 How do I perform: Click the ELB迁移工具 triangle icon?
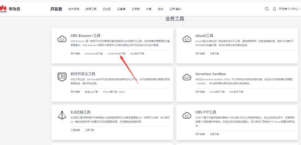[x=62, y=115]
